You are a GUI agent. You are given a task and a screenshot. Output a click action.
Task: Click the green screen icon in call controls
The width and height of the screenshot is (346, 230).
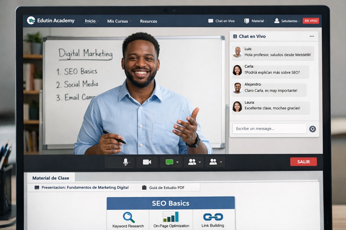(169, 162)
